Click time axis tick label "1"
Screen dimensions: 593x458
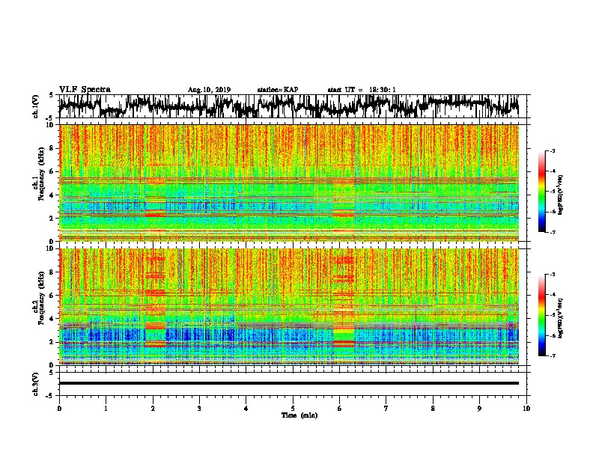[106, 409]
